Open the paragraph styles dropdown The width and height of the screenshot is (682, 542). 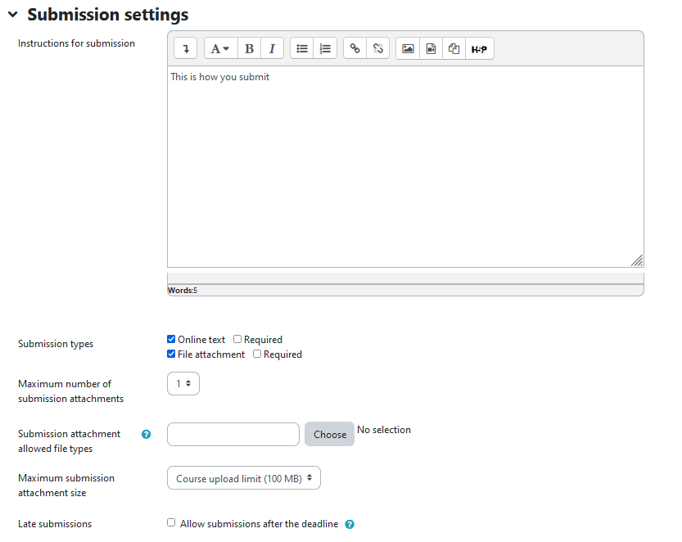220,49
